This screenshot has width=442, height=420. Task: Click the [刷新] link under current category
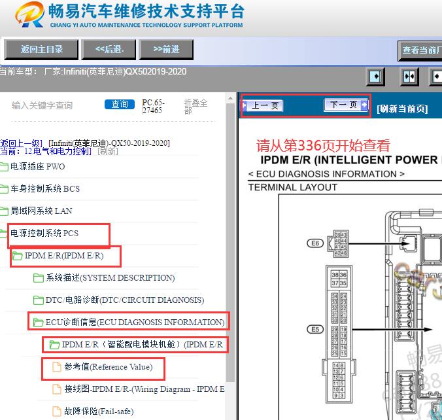pos(108,152)
